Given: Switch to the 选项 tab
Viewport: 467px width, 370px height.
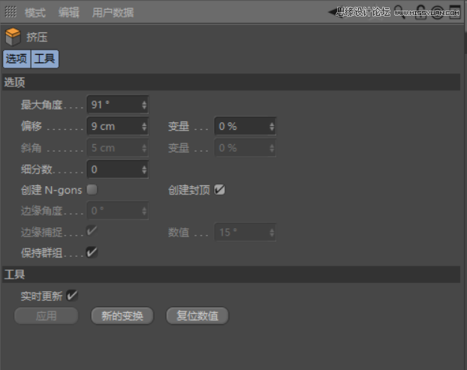Looking at the screenshot, I should (x=17, y=59).
